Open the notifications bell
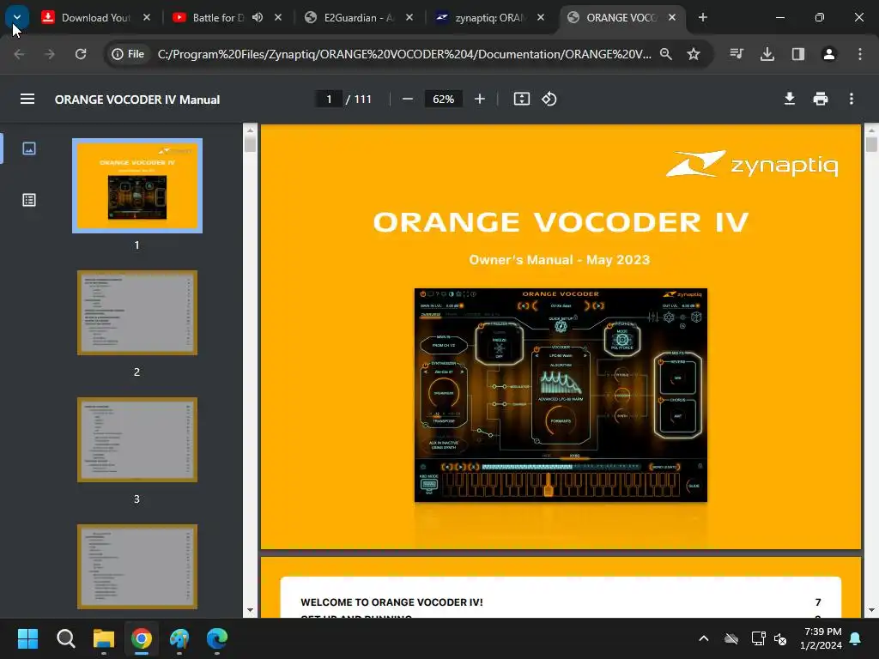Viewport: 879px width, 659px height. (856, 638)
